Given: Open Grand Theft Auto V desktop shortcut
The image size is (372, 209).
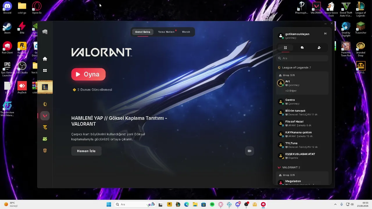Looking at the screenshot, I should tap(346, 10).
